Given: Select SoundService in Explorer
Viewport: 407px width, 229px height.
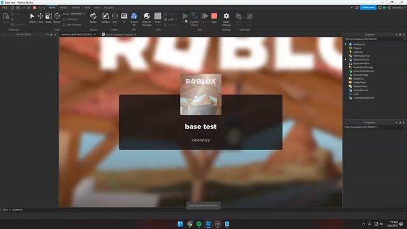Looking at the screenshot, I should 361,90.
